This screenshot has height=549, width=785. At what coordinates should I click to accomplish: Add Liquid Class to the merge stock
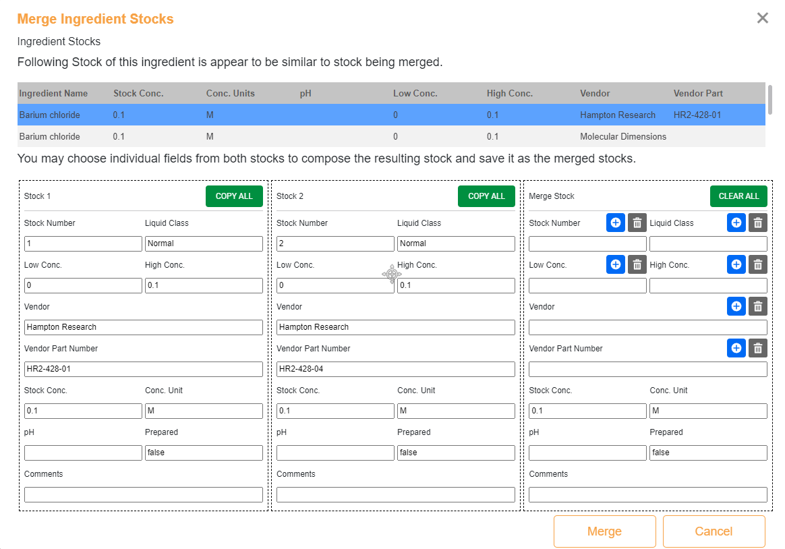[x=736, y=223]
